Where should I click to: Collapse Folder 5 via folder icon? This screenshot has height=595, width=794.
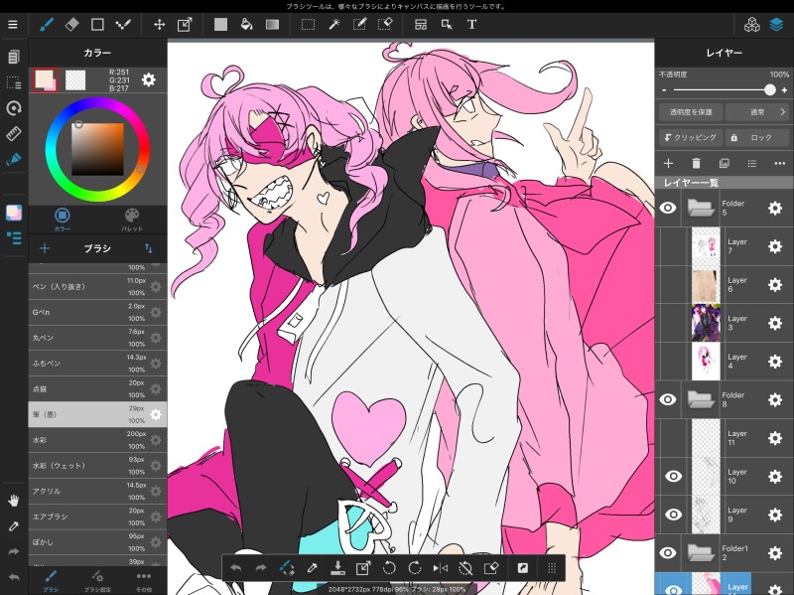701,208
